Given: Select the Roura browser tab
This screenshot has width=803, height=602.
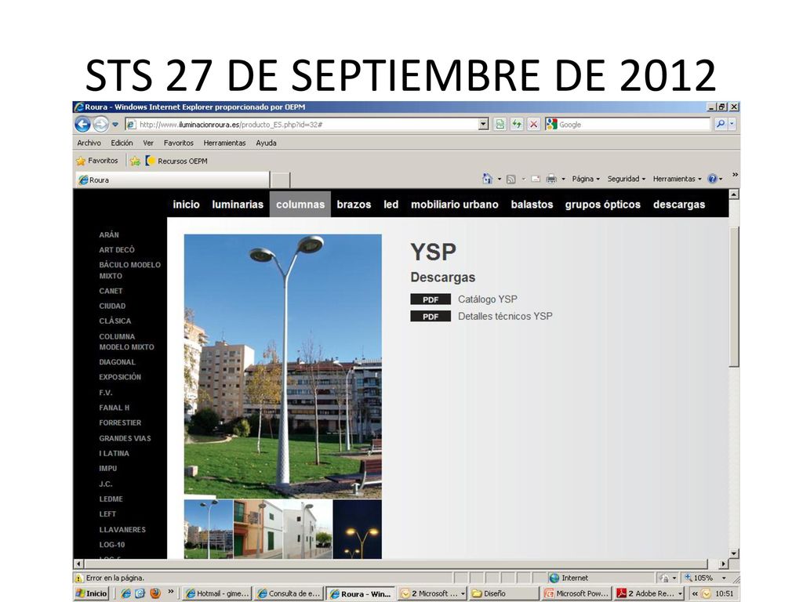Looking at the screenshot, I should pyautogui.click(x=173, y=180).
